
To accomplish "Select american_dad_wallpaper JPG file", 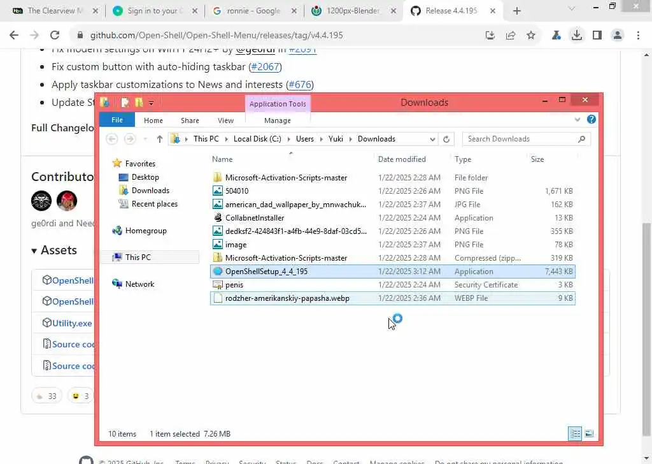I will (392, 205).
